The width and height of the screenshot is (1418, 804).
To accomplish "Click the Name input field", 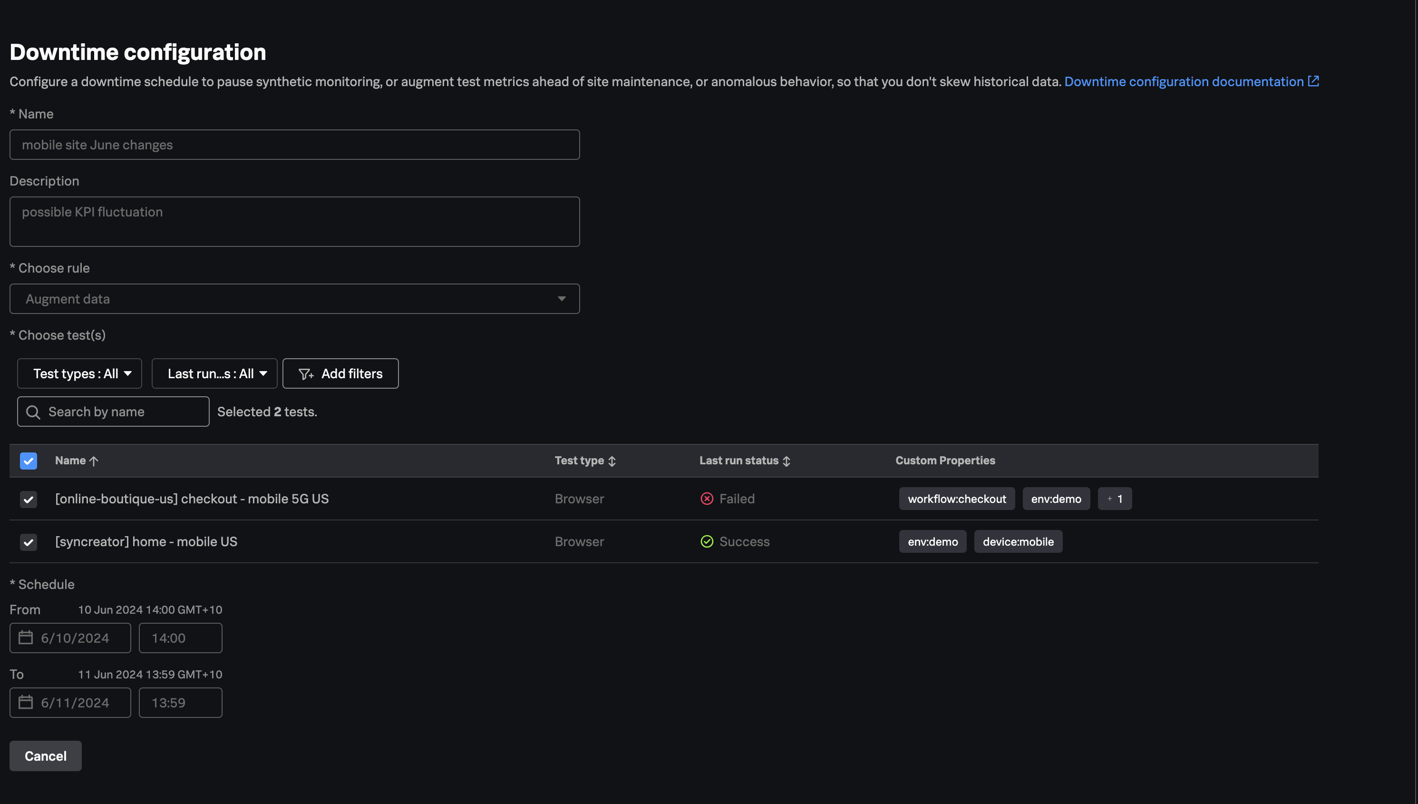I will pos(294,145).
